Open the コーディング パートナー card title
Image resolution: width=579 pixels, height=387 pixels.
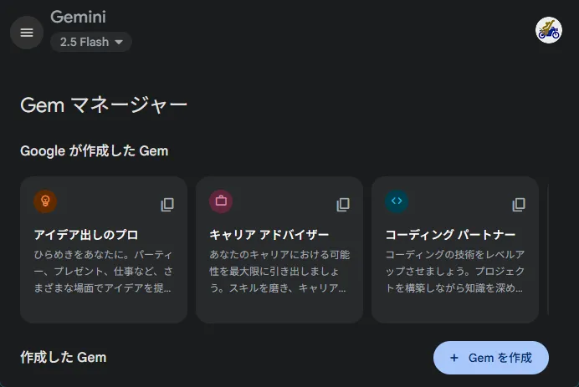click(x=450, y=235)
